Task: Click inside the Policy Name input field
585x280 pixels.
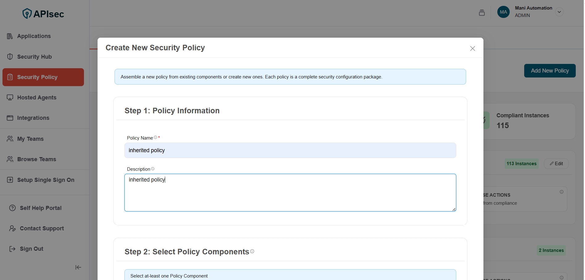Action: [290, 150]
